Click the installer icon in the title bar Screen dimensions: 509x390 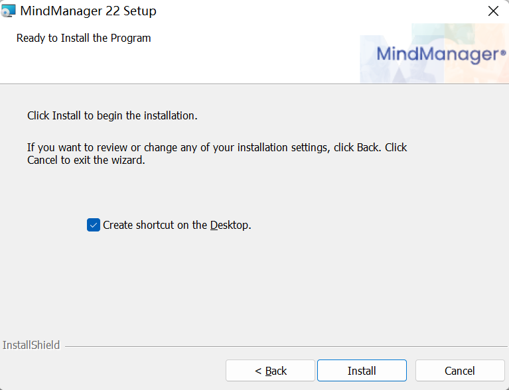8,11
